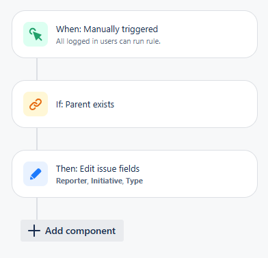Select the Manually triggered card's empty right side

207,34
